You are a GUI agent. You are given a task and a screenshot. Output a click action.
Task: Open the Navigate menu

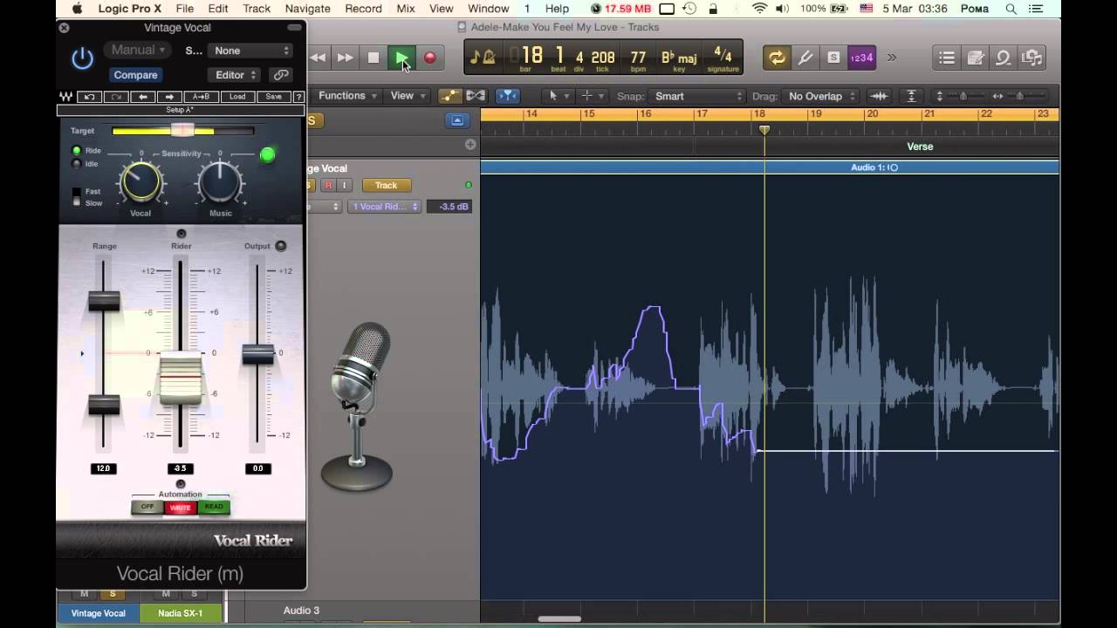point(307,9)
